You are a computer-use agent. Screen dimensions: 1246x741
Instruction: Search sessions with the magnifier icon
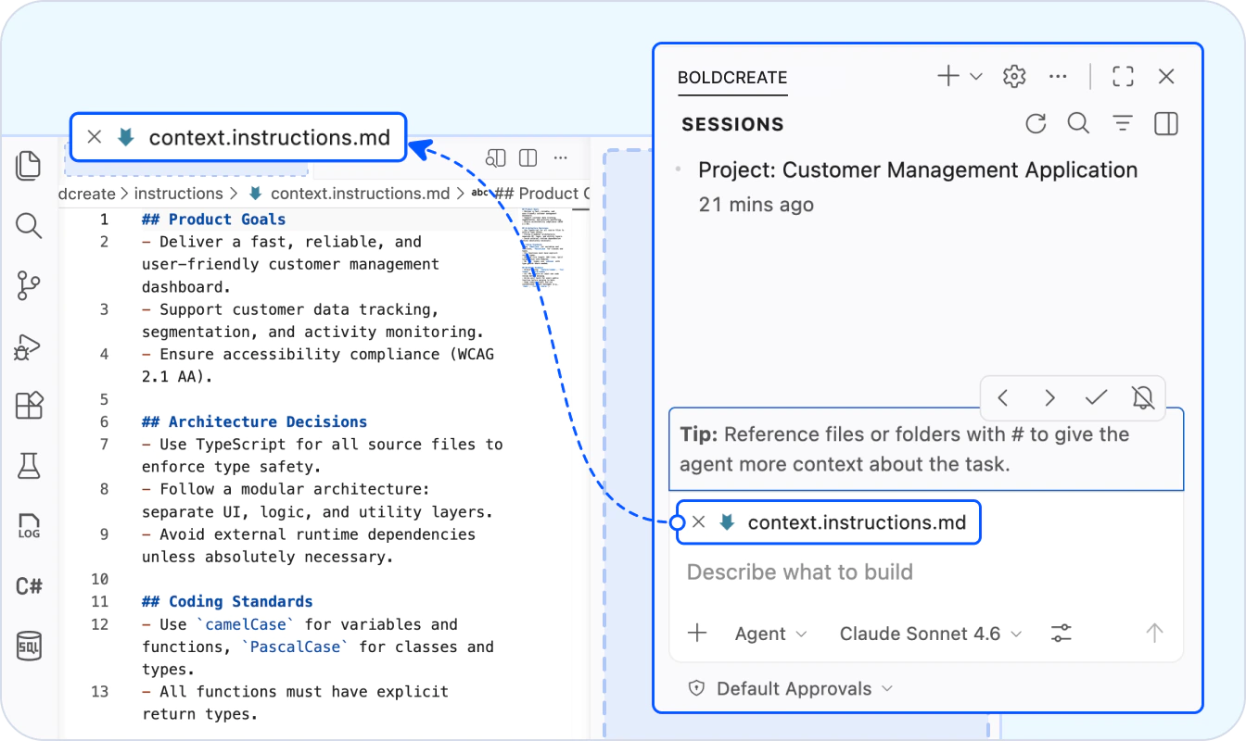pos(1078,123)
